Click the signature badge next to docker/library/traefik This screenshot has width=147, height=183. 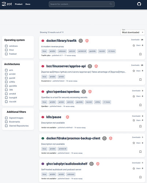coord(80,41)
